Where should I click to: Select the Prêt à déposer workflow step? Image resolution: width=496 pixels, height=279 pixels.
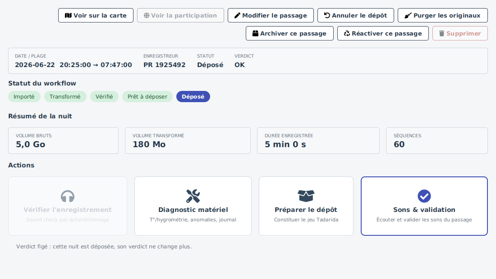[147, 97]
